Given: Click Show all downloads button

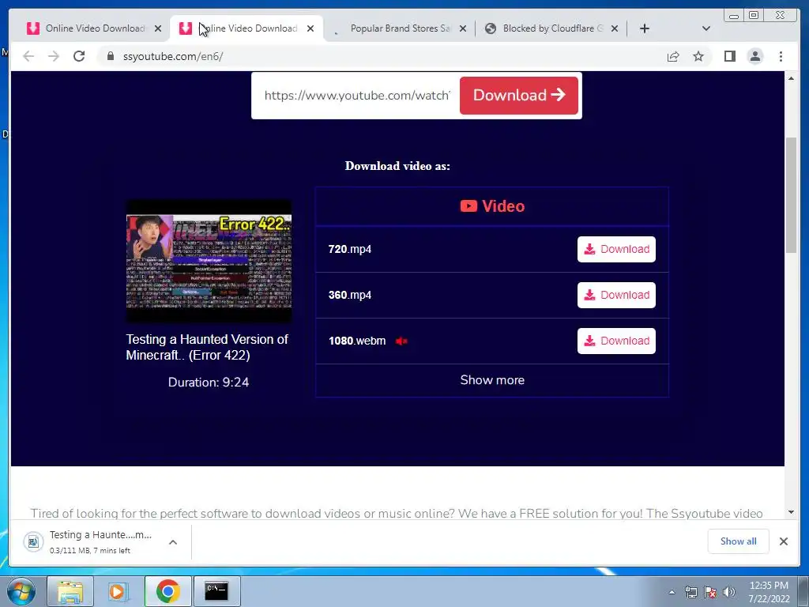Looking at the screenshot, I should (x=739, y=541).
